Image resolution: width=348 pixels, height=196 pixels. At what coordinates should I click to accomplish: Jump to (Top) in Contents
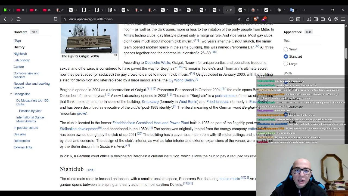click(x=17, y=41)
